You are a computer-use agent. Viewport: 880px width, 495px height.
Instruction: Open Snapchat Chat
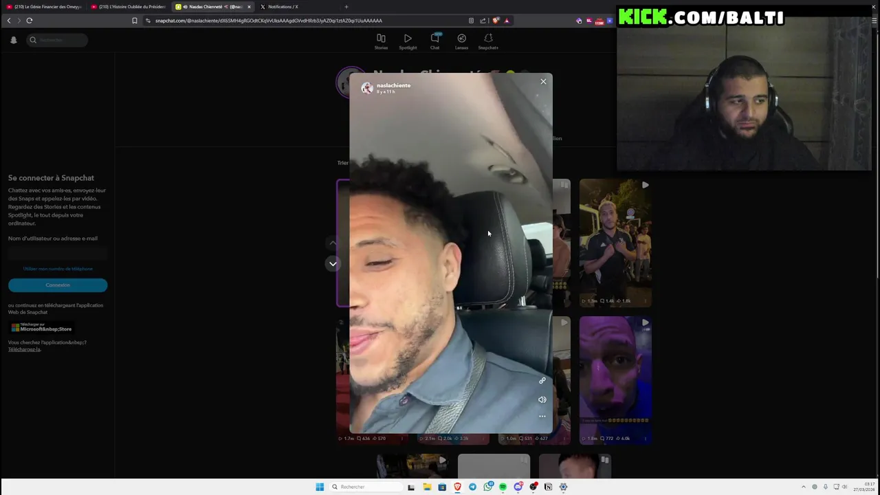tap(434, 41)
